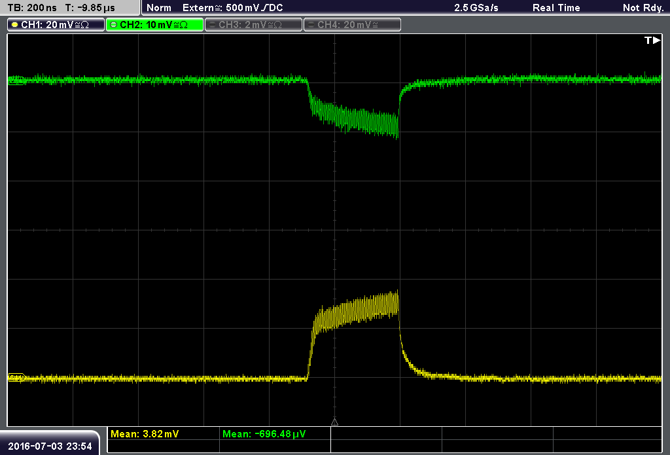Image resolution: width=670 pixels, height=455 pixels.
Task: Click the Real Time acquisition mode label
Action: 556,8
